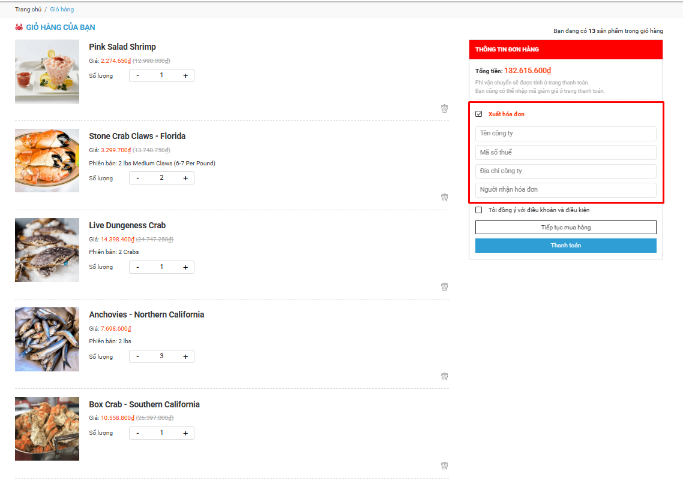This screenshot has width=683, height=481.
Task: Click Live Dungeness Crab quantity value
Action: click(x=161, y=267)
